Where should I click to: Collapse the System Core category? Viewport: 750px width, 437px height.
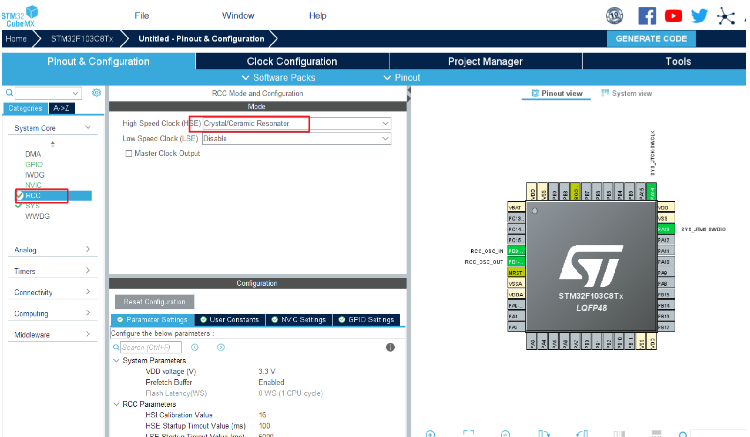point(88,127)
